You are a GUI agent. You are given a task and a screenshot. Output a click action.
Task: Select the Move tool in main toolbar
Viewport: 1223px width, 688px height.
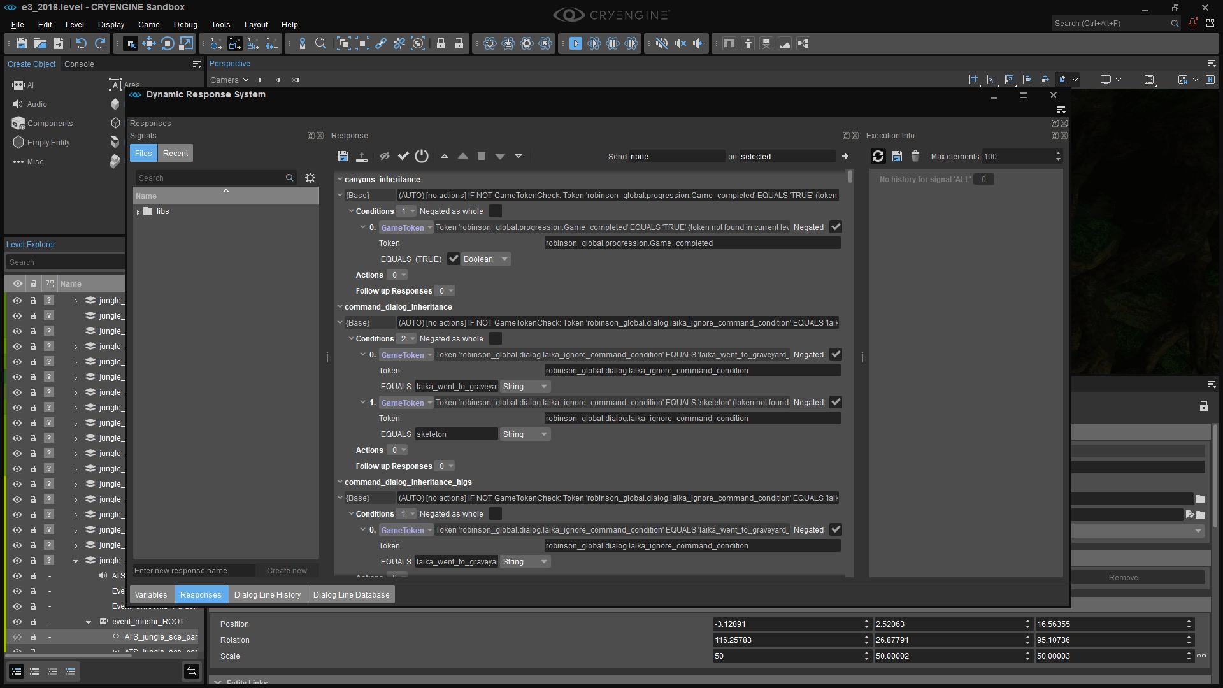(149, 43)
